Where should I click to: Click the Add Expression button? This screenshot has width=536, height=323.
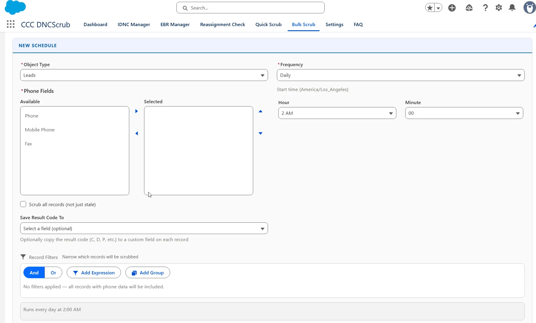point(94,273)
